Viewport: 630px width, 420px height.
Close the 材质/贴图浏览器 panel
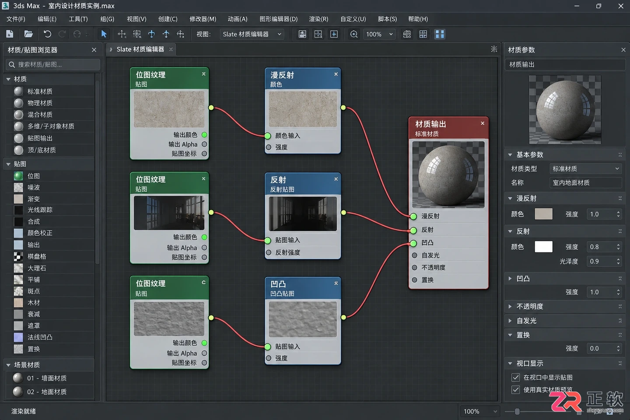click(x=94, y=50)
